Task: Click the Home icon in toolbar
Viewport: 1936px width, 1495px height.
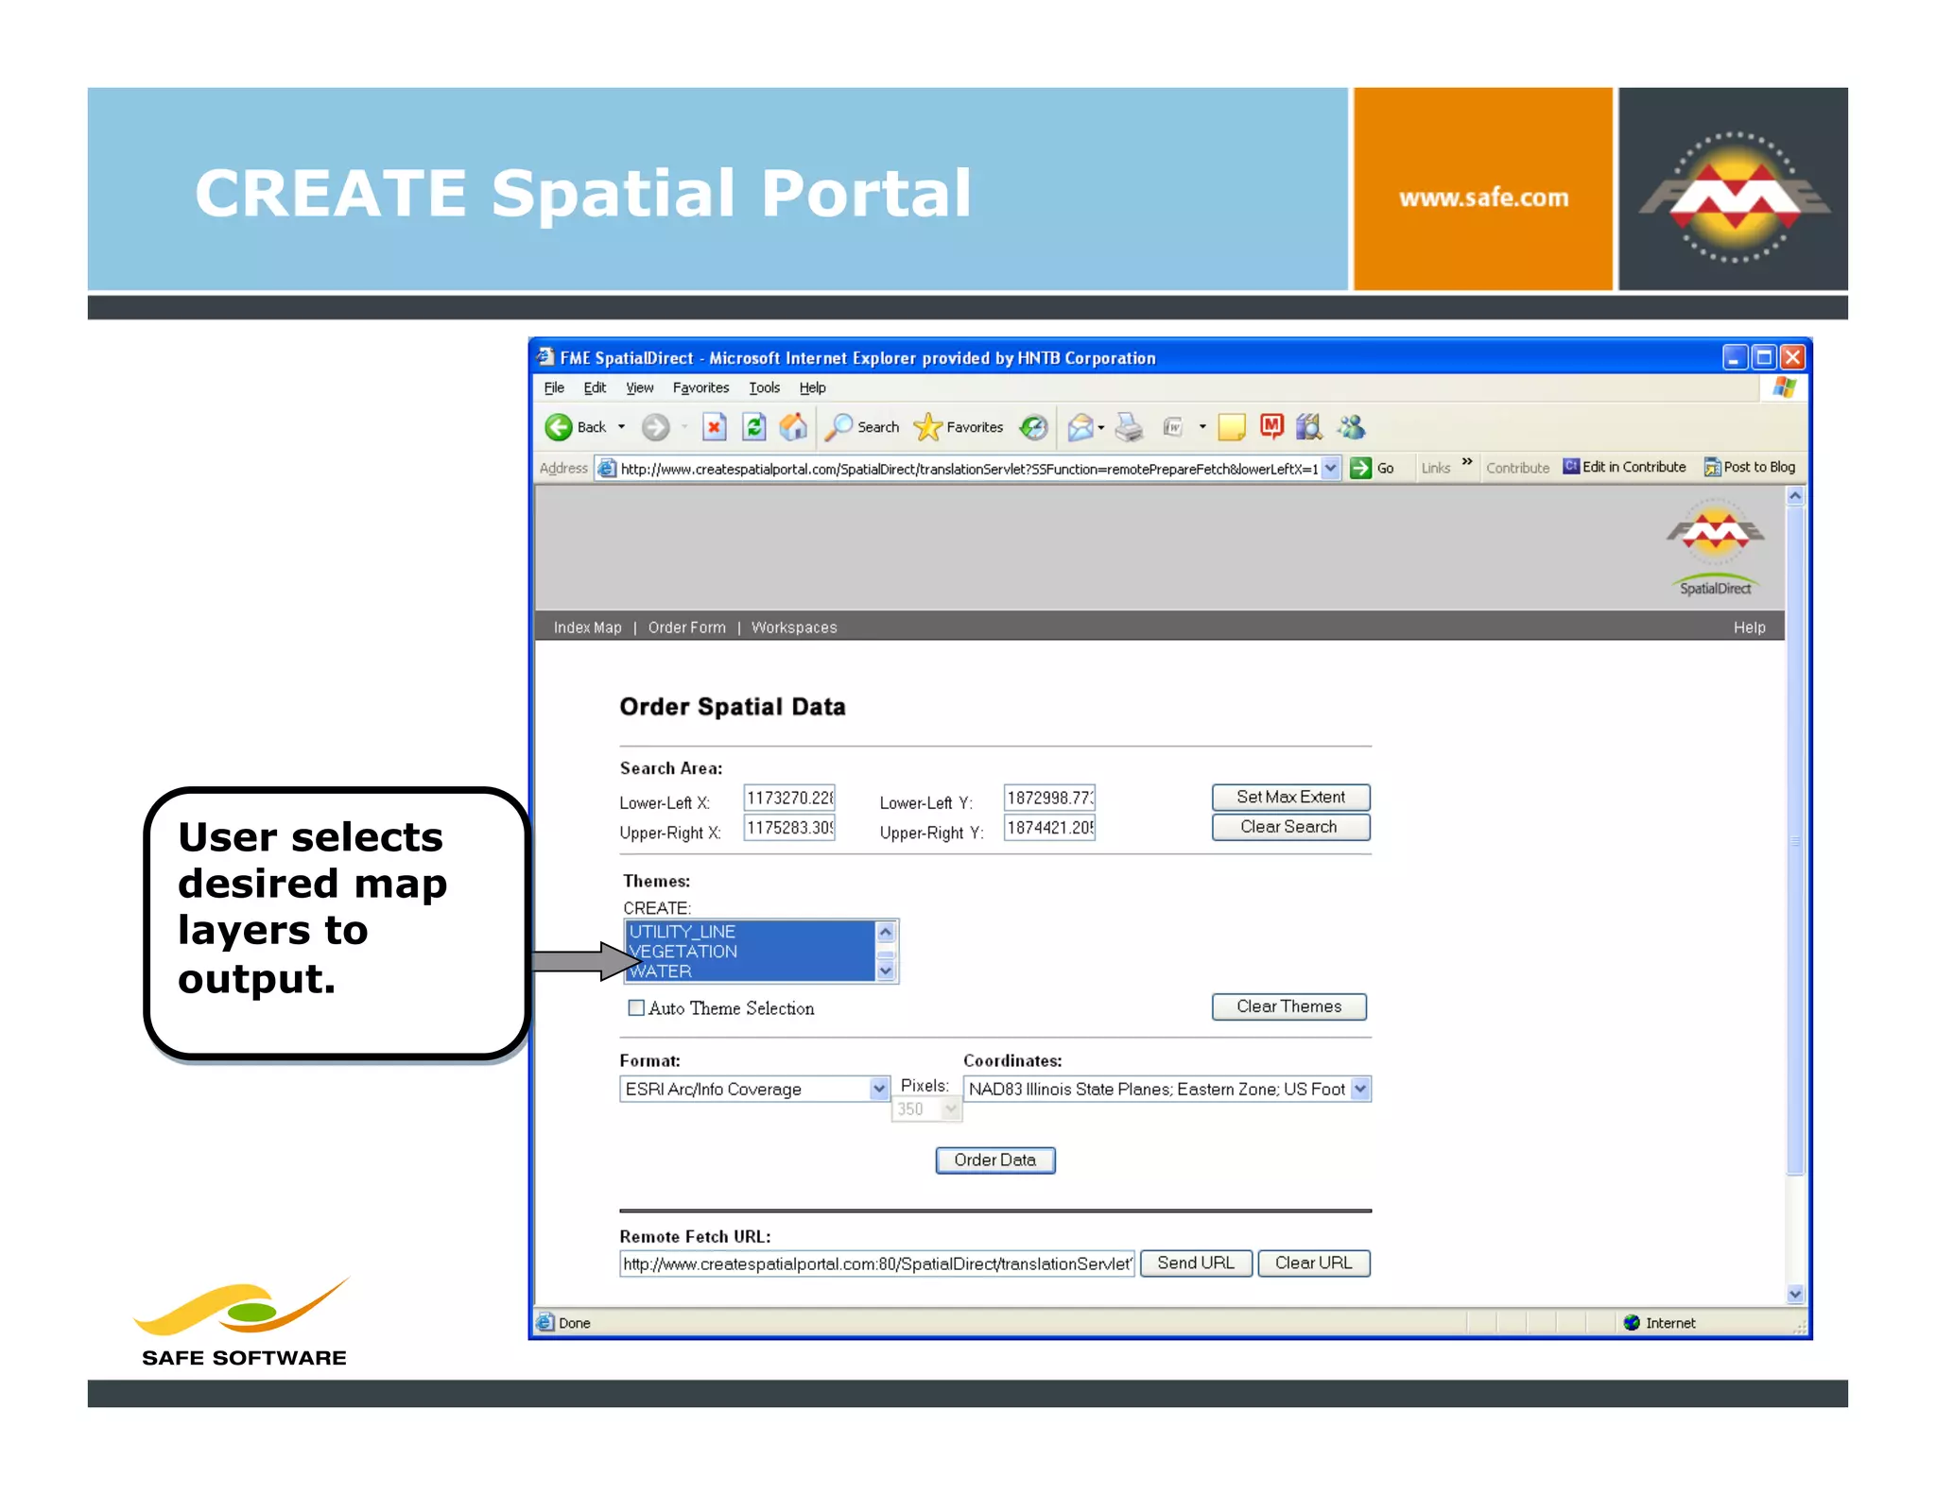Action: (793, 427)
